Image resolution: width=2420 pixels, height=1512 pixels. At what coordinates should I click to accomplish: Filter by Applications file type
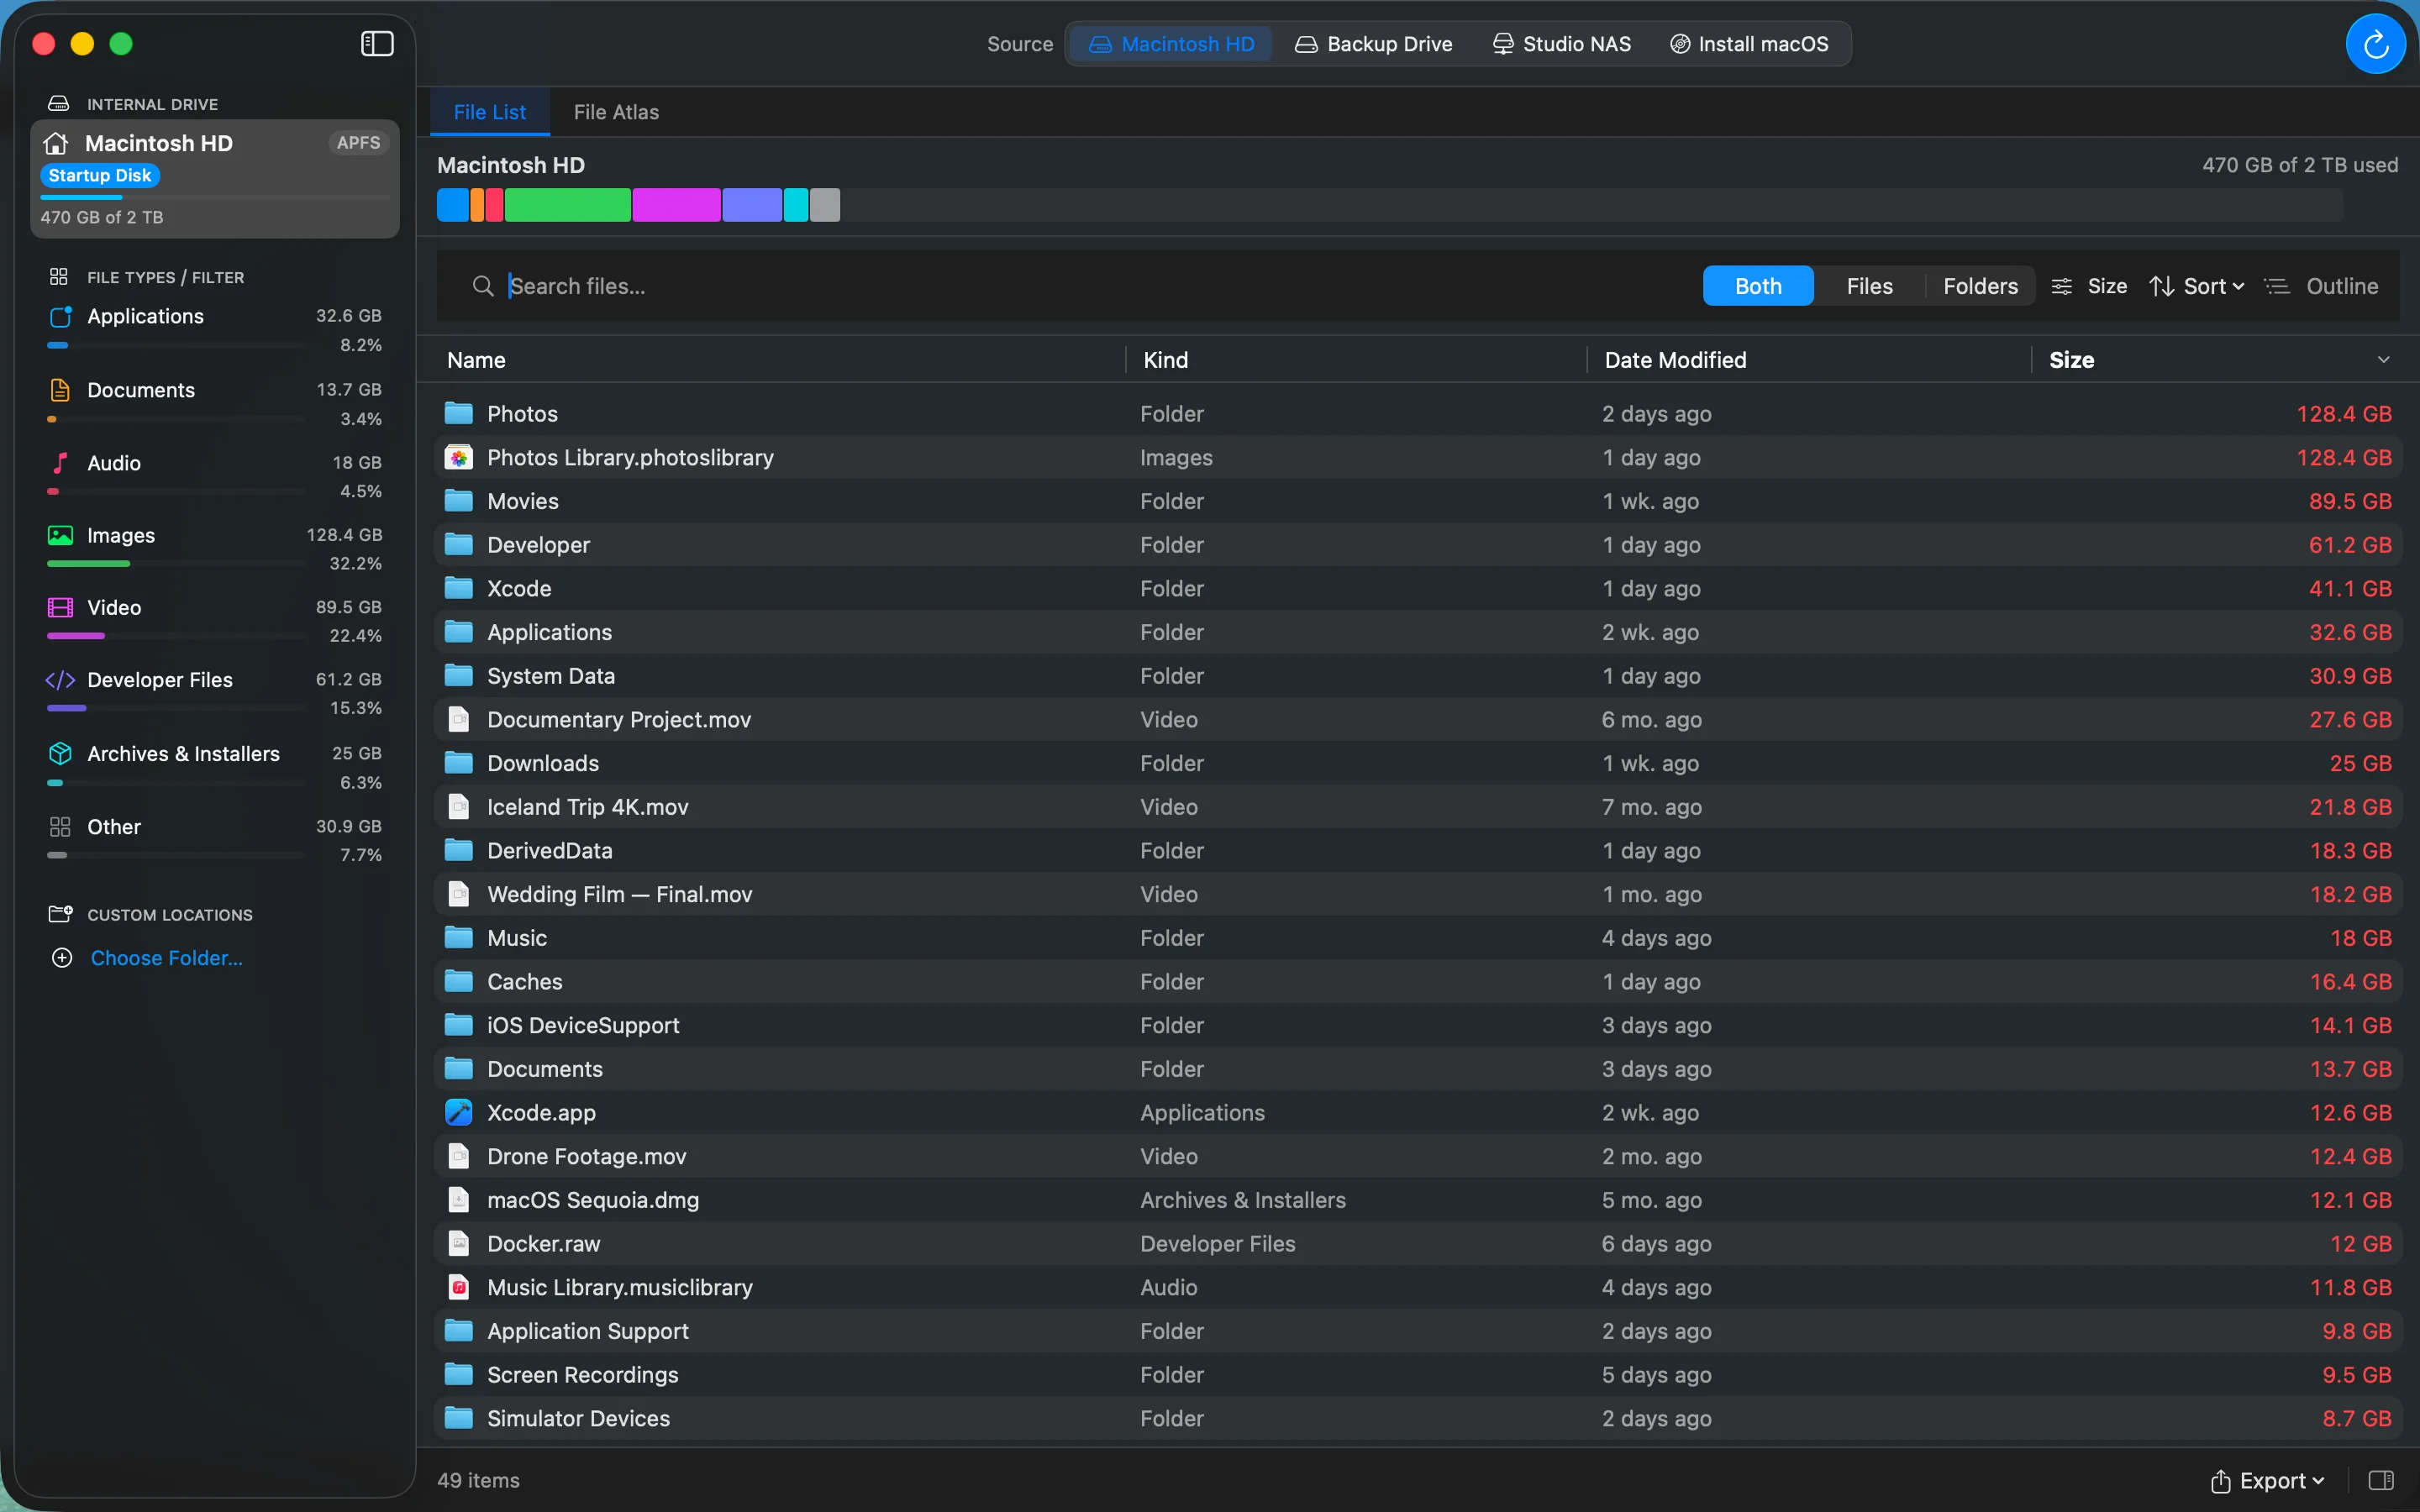(x=215, y=330)
